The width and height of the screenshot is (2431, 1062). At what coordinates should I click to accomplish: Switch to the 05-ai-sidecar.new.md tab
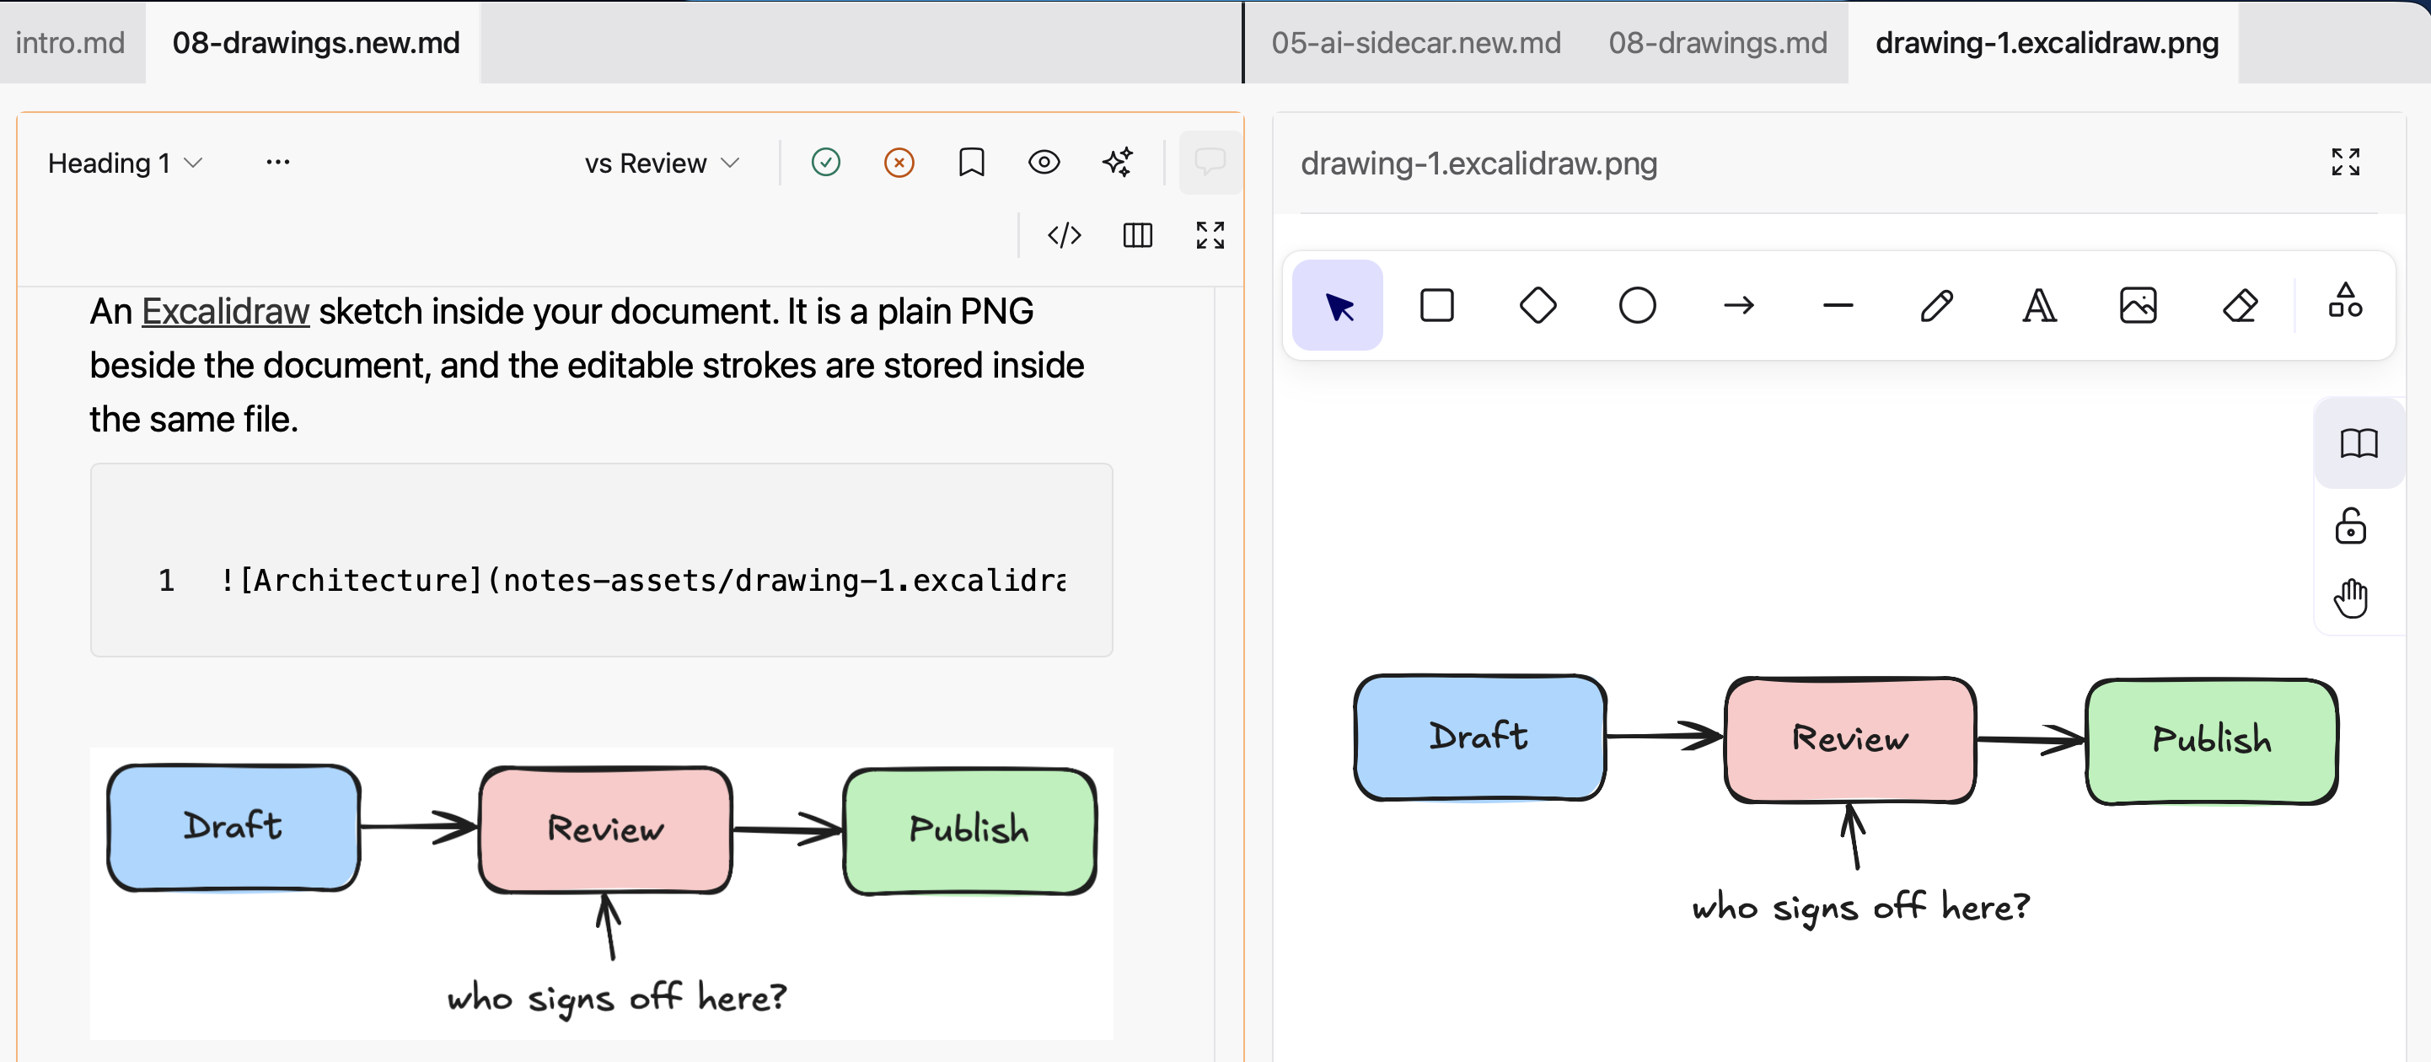[x=1415, y=42]
